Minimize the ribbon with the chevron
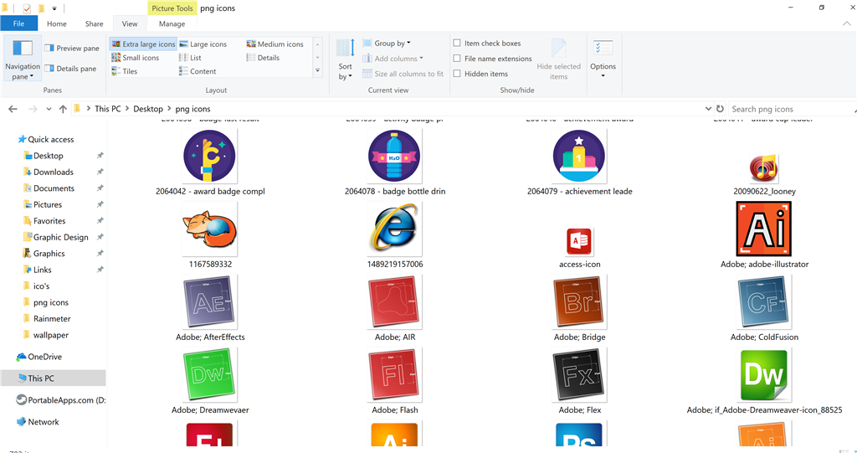 (x=847, y=23)
